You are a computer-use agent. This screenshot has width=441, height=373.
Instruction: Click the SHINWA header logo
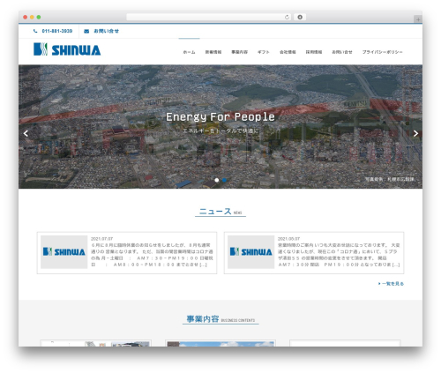click(67, 49)
